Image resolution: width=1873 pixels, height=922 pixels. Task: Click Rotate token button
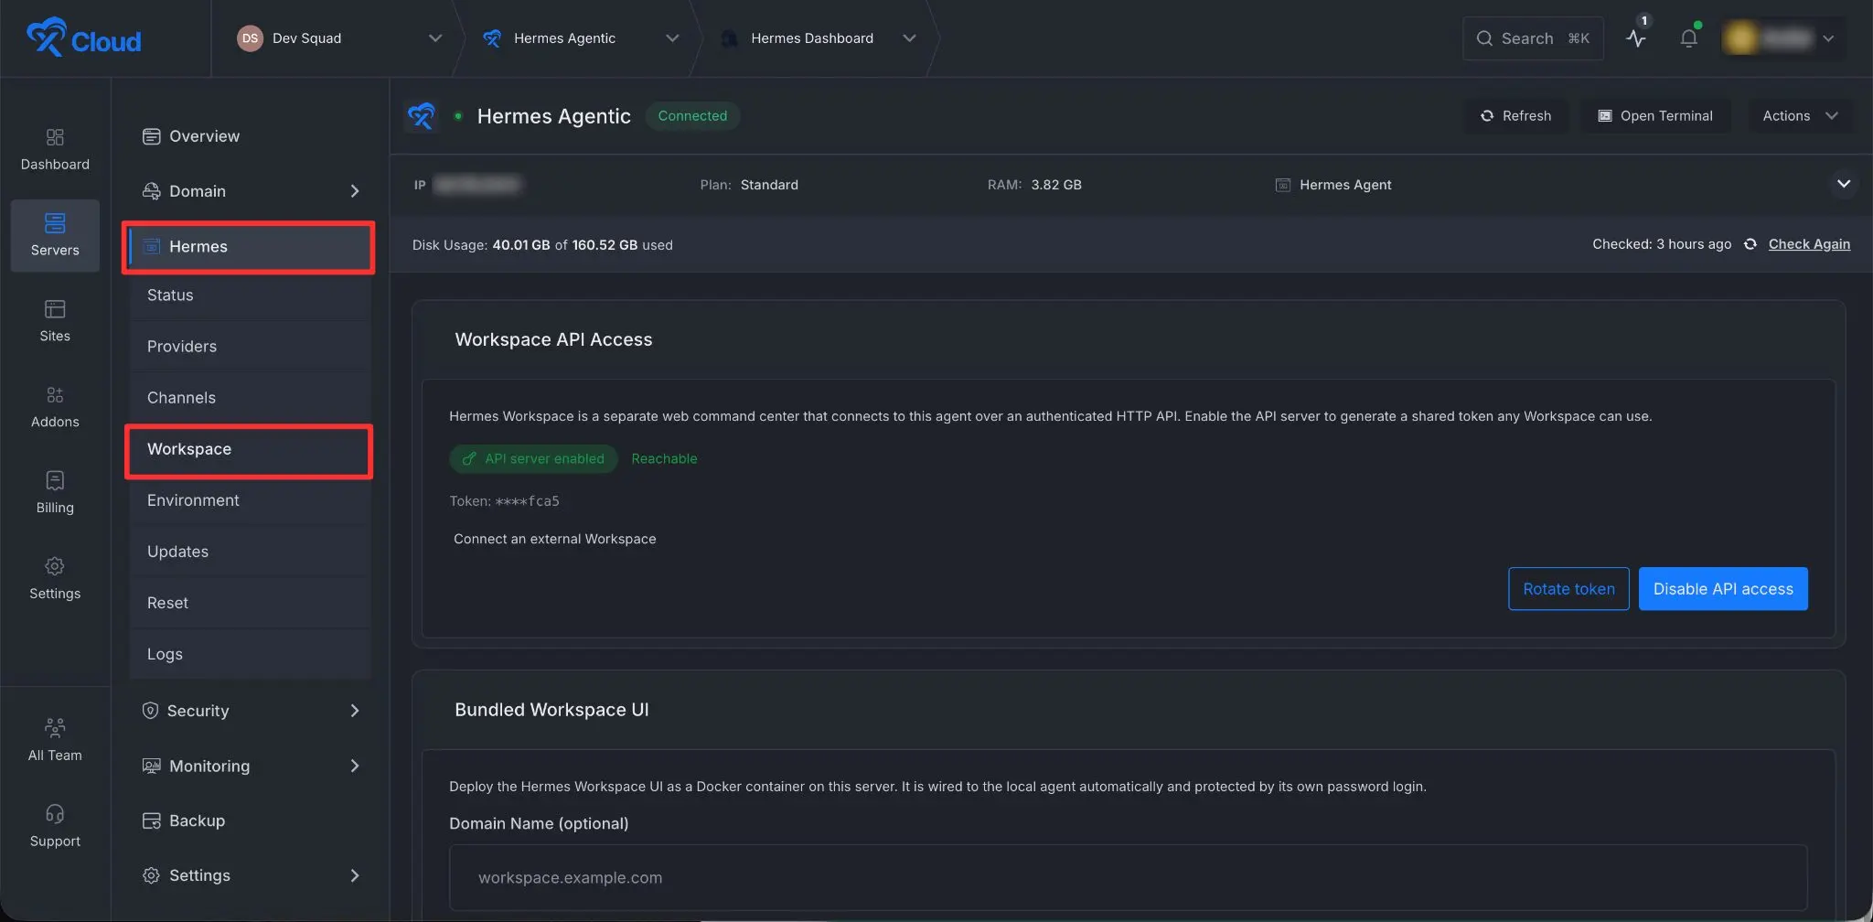1568,589
